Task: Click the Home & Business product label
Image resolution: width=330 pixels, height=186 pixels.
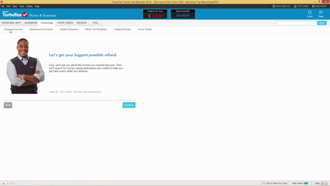Action: tap(42, 16)
